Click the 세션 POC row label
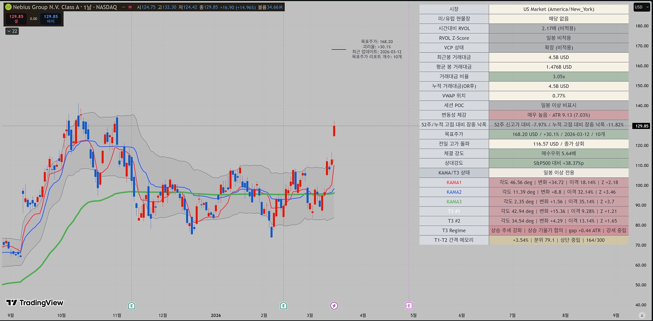This screenshot has width=653, height=321. pos(454,106)
